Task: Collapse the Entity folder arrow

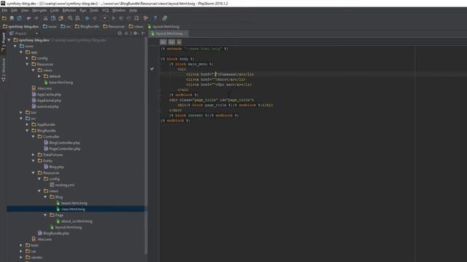Action: coord(34,161)
